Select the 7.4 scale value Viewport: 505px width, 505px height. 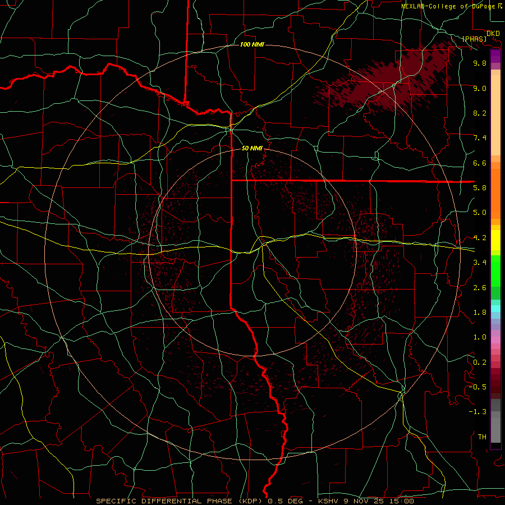click(x=480, y=138)
